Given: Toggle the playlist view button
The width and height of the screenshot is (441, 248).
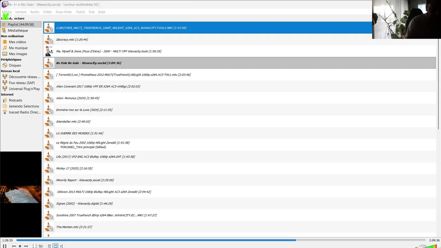Looking at the screenshot, I should point(49,246).
